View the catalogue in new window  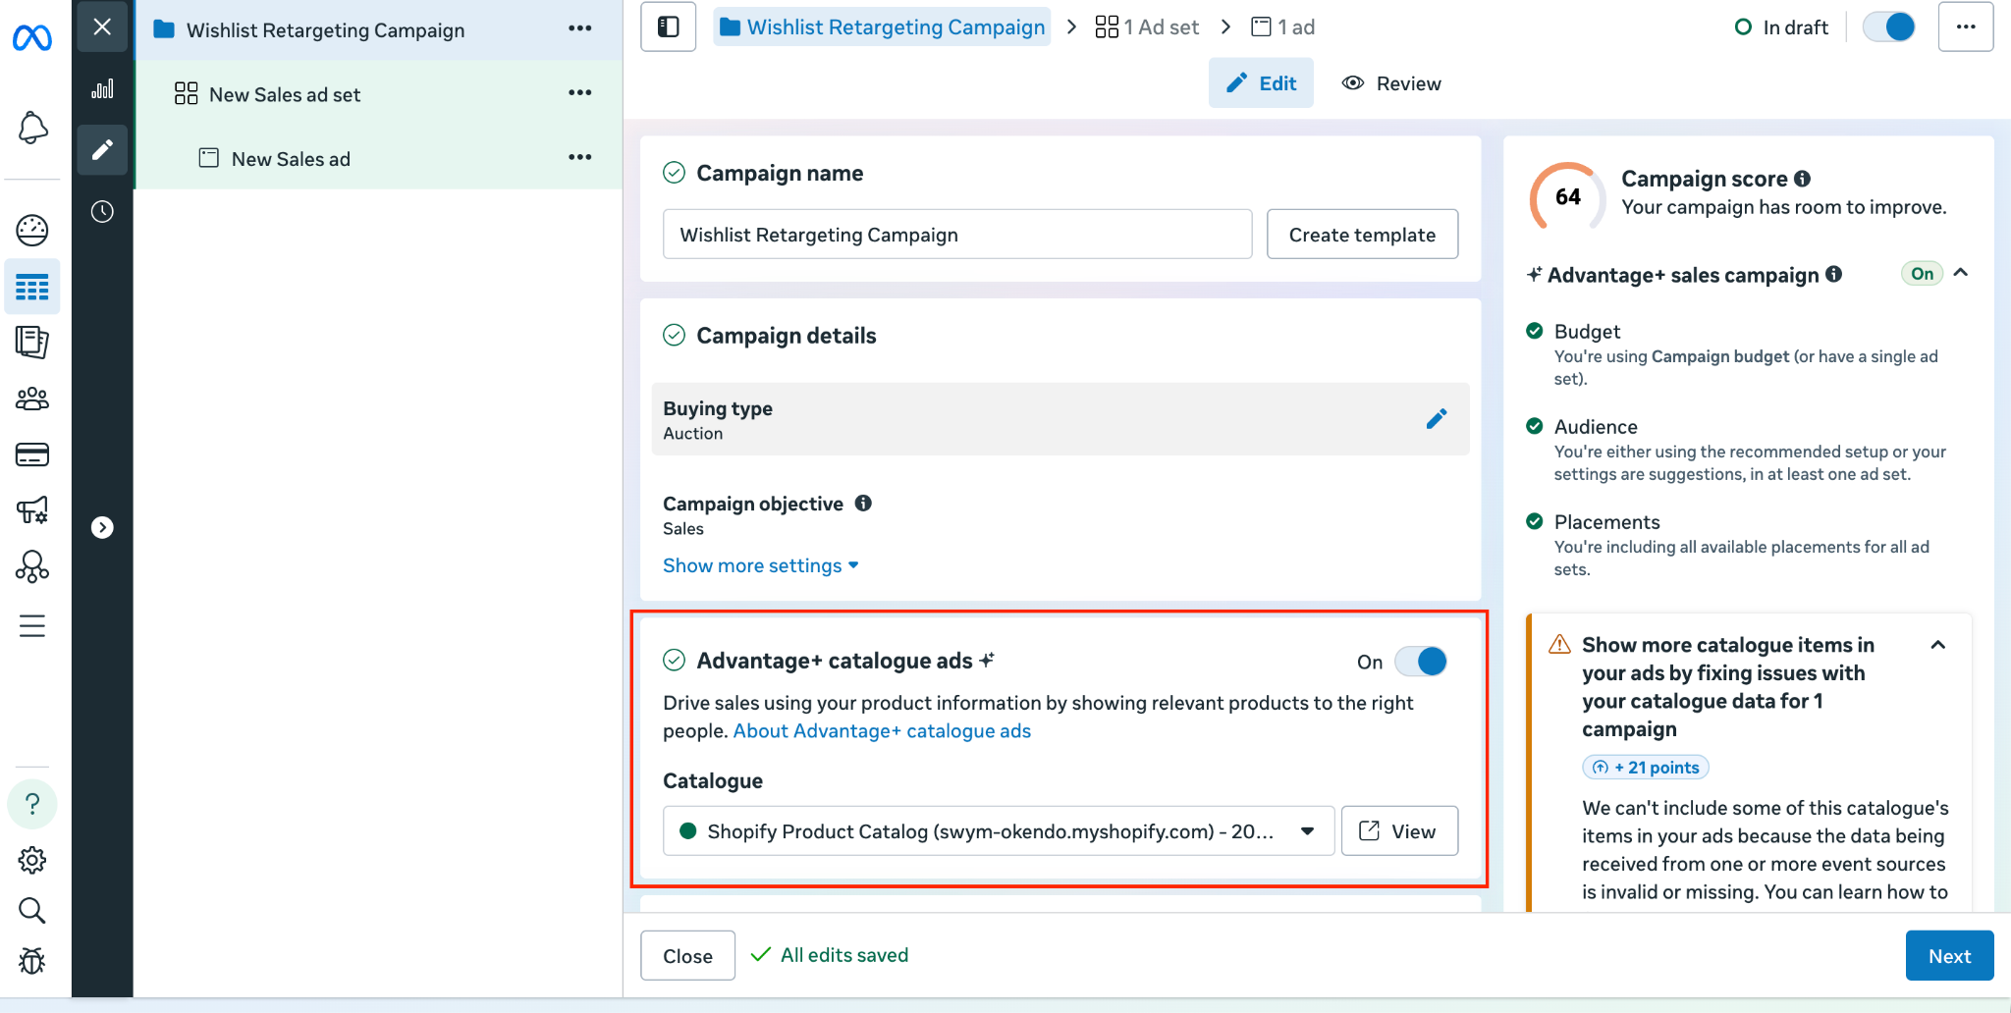coord(1398,831)
